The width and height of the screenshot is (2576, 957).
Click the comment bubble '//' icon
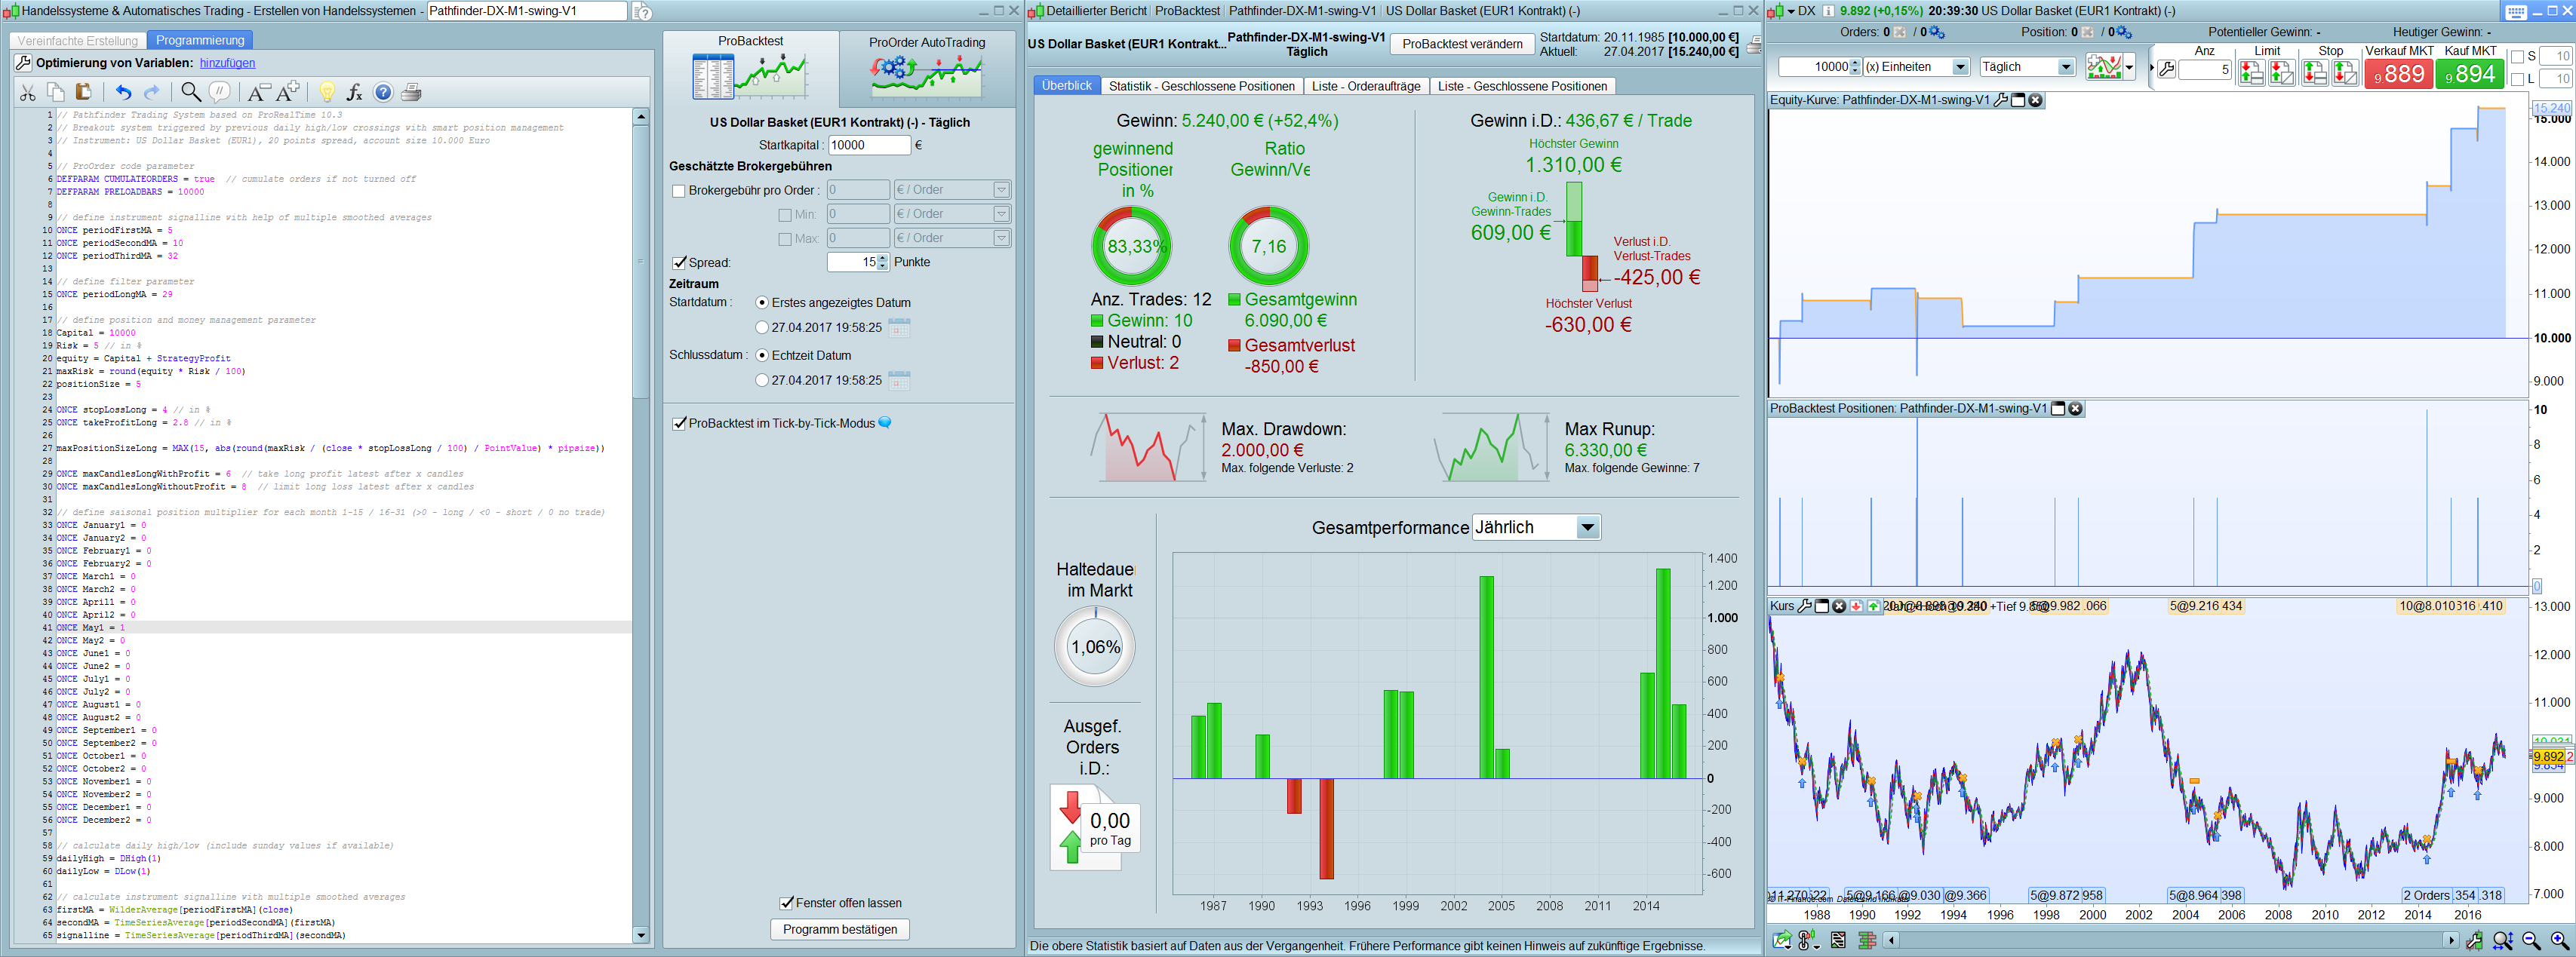(x=220, y=92)
